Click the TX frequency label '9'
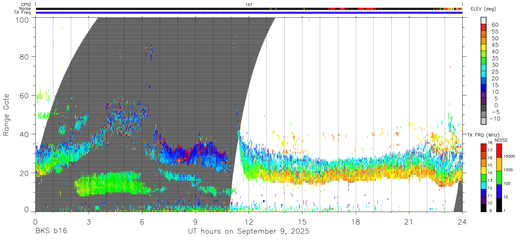520x240 pixels. tap(491, 210)
